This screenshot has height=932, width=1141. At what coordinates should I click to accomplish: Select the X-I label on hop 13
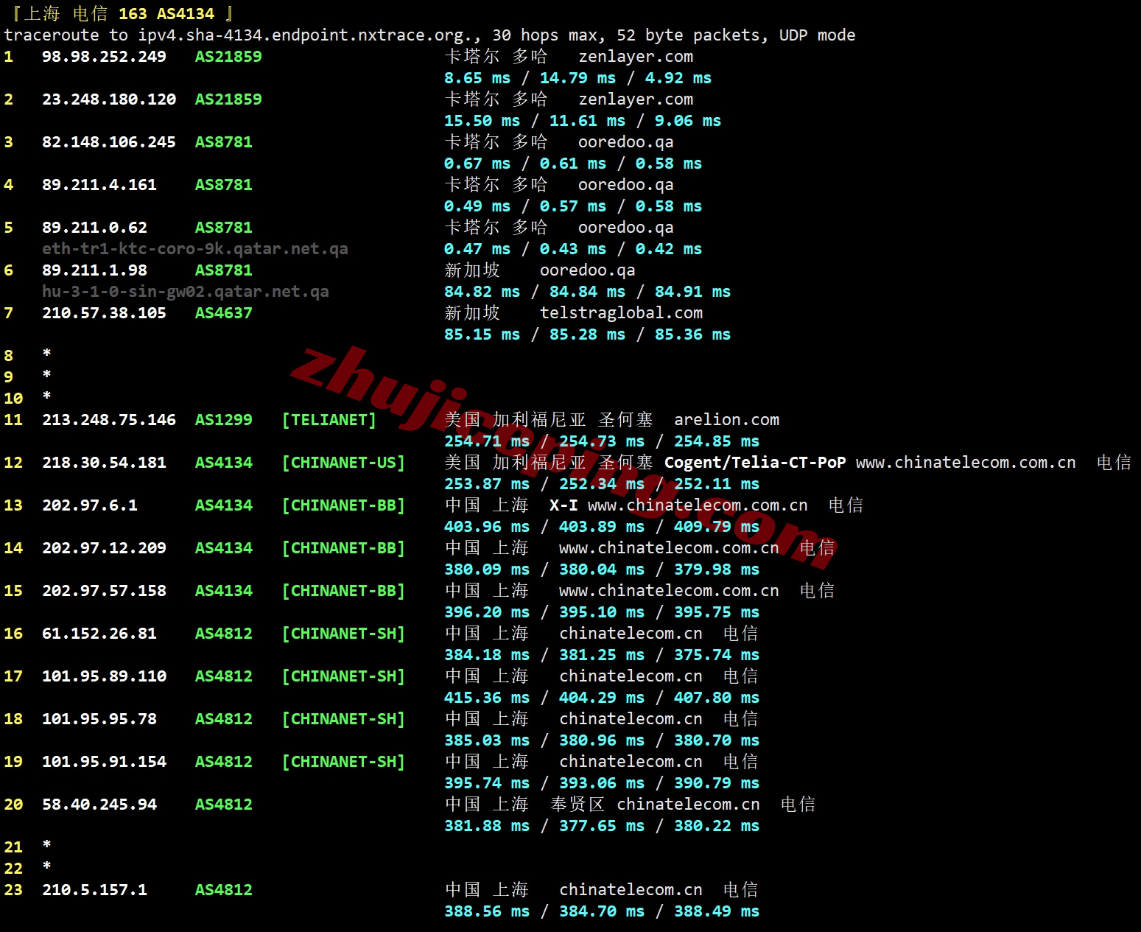click(564, 505)
